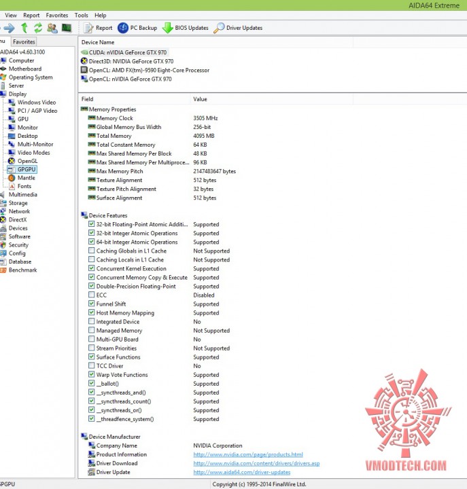Viewport: 467px width, 489px height.
Task: Click checkbox for Concurrent Kernel Execution
Action: [x=92, y=268]
